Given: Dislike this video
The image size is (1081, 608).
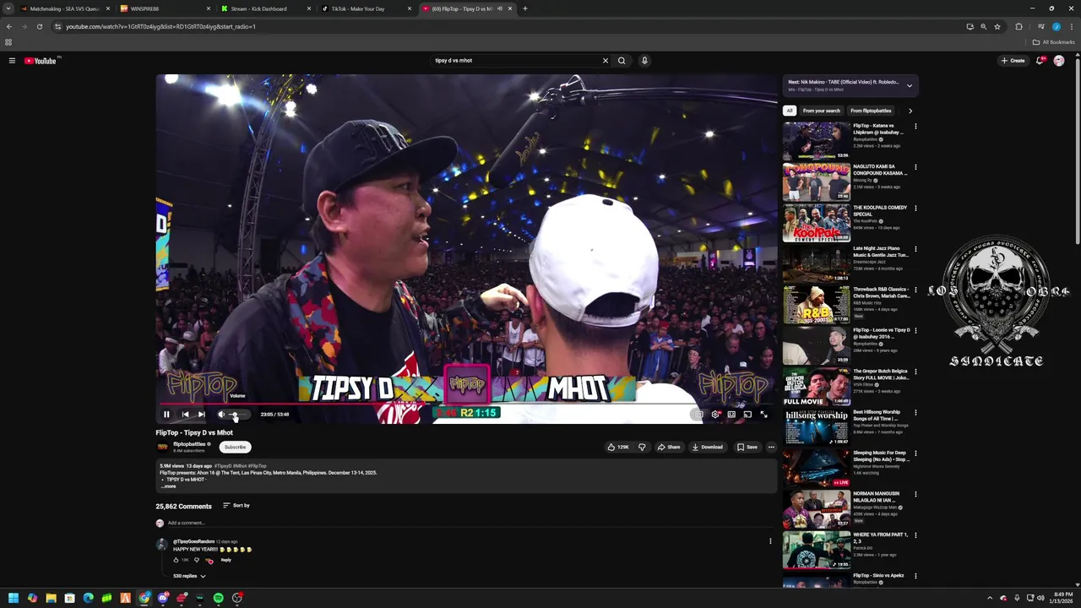Looking at the screenshot, I should [x=642, y=448].
